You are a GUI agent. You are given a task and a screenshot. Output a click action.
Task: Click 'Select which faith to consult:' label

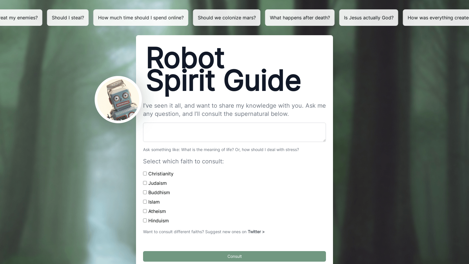click(183, 161)
